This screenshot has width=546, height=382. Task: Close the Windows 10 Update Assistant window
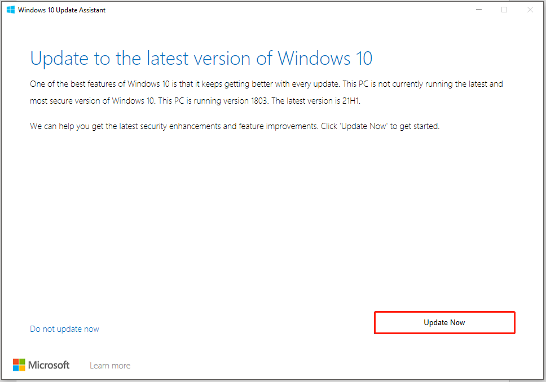(530, 10)
